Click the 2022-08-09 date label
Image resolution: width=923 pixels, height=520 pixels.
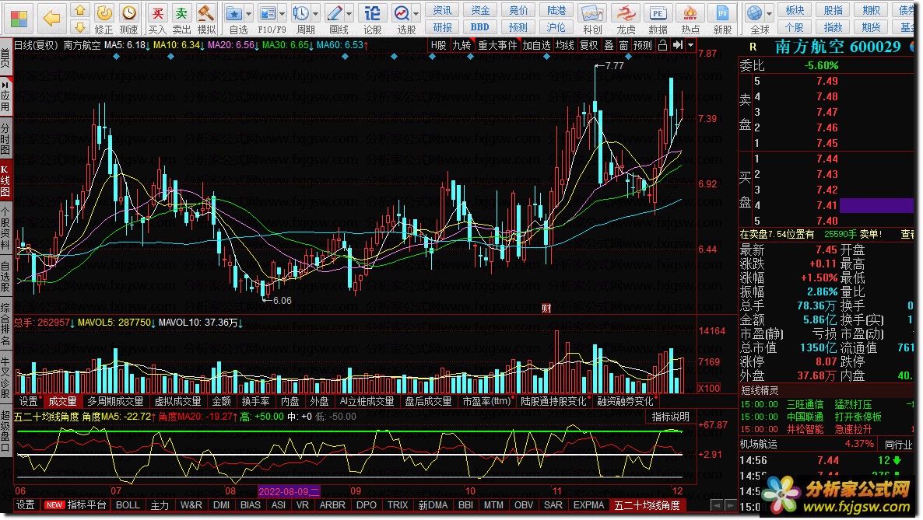pos(289,492)
